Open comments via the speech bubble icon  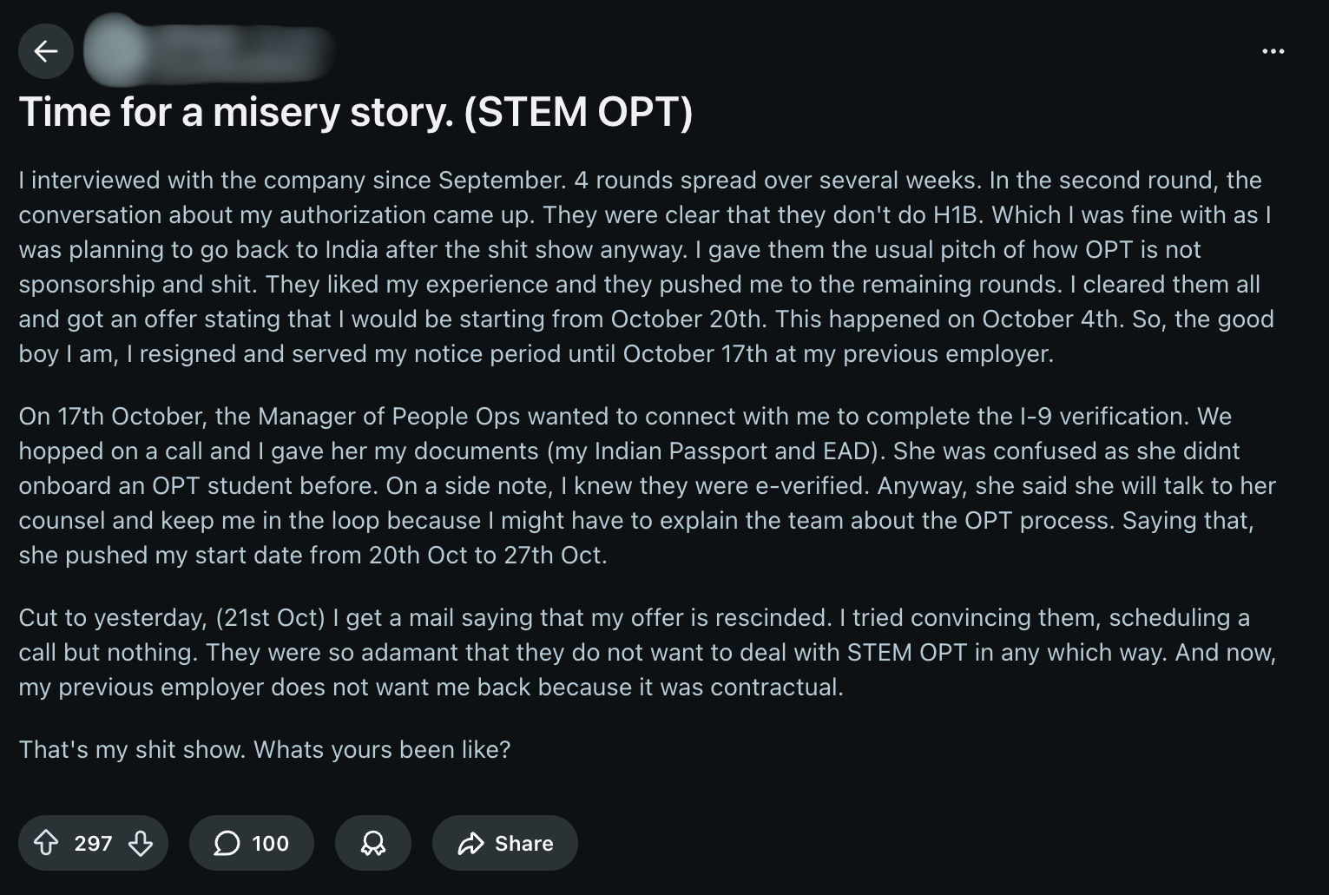point(227,843)
